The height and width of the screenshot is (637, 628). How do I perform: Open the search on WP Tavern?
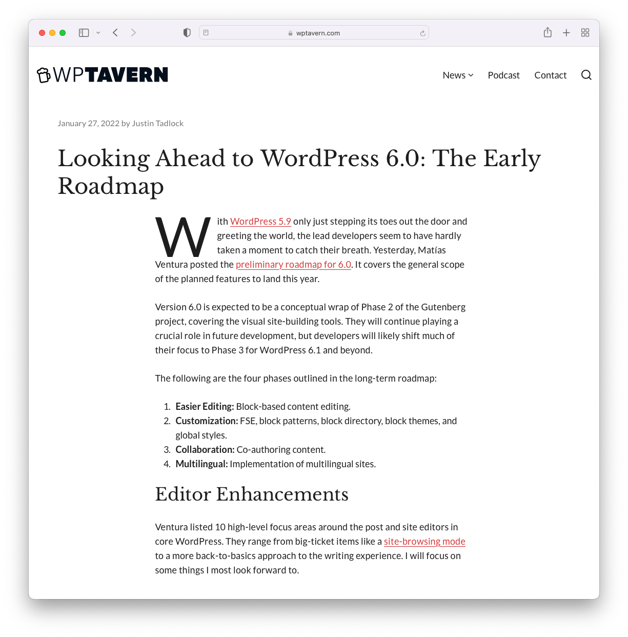[586, 75]
